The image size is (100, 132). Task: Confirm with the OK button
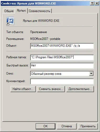[45, 126]
